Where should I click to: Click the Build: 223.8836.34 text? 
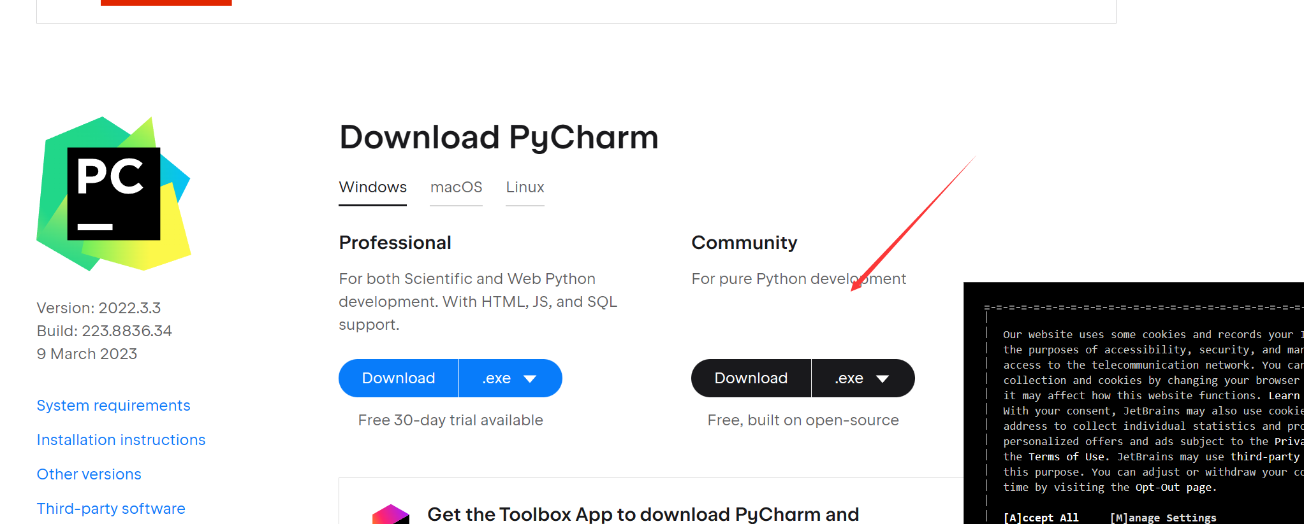(105, 331)
